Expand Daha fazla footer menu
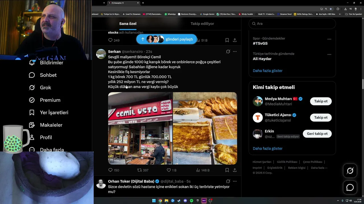This screenshot has height=204, width=364. point(319,168)
